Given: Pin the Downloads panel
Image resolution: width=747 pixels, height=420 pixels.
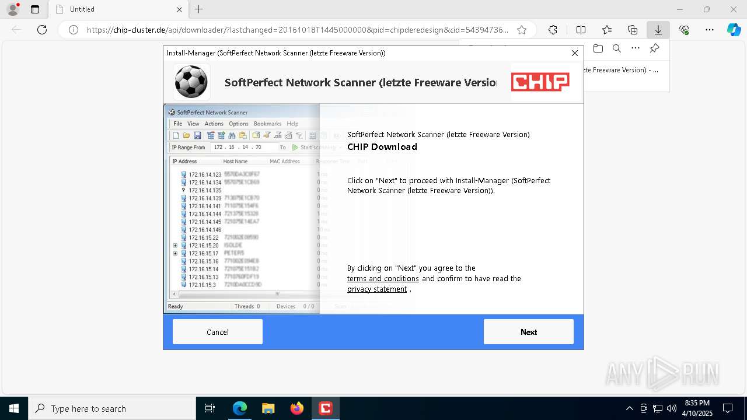Looking at the screenshot, I should point(655,48).
